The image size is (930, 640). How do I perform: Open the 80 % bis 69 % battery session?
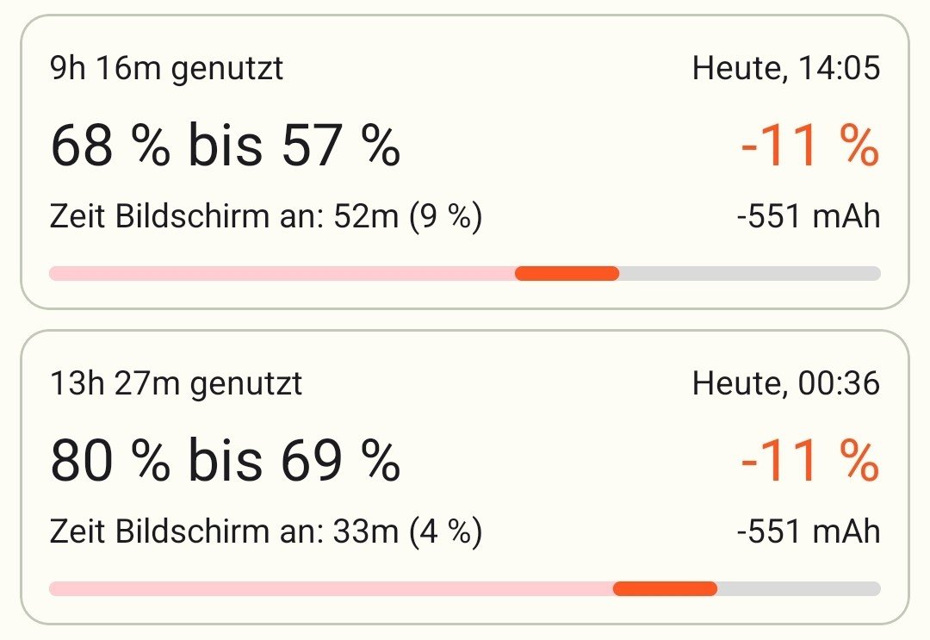tap(225, 461)
